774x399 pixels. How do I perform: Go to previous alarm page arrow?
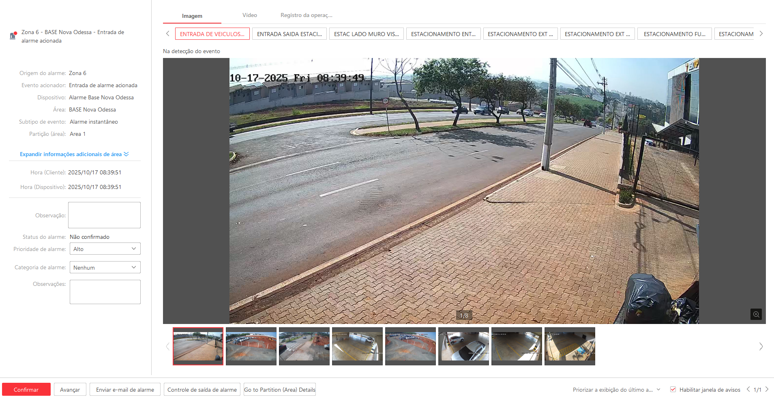point(748,389)
